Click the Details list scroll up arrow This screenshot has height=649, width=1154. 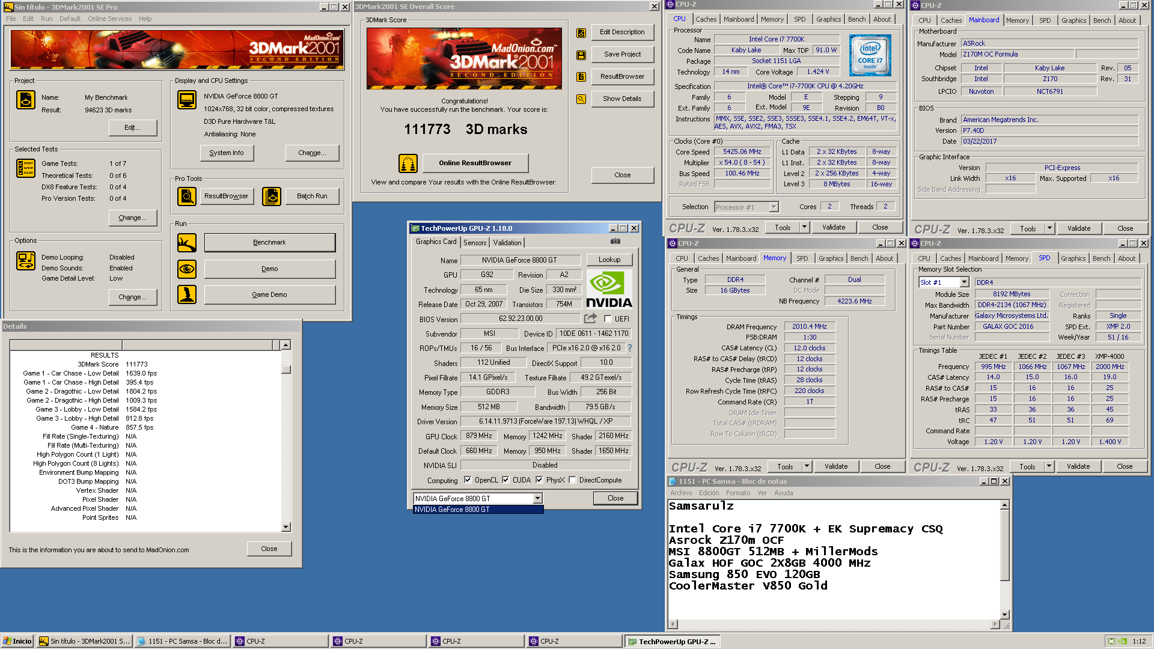click(x=286, y=345)
